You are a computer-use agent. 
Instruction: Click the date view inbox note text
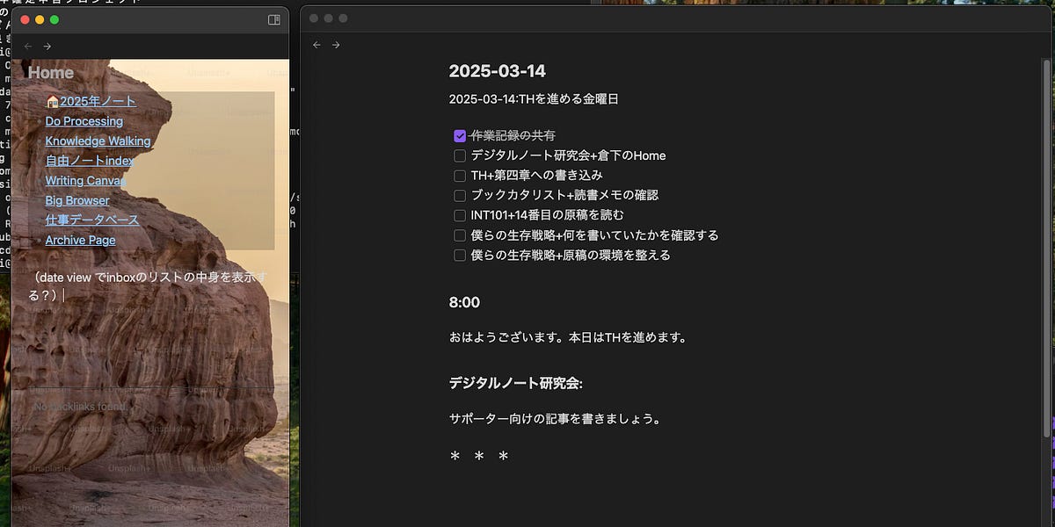click(x=148, y=286)
